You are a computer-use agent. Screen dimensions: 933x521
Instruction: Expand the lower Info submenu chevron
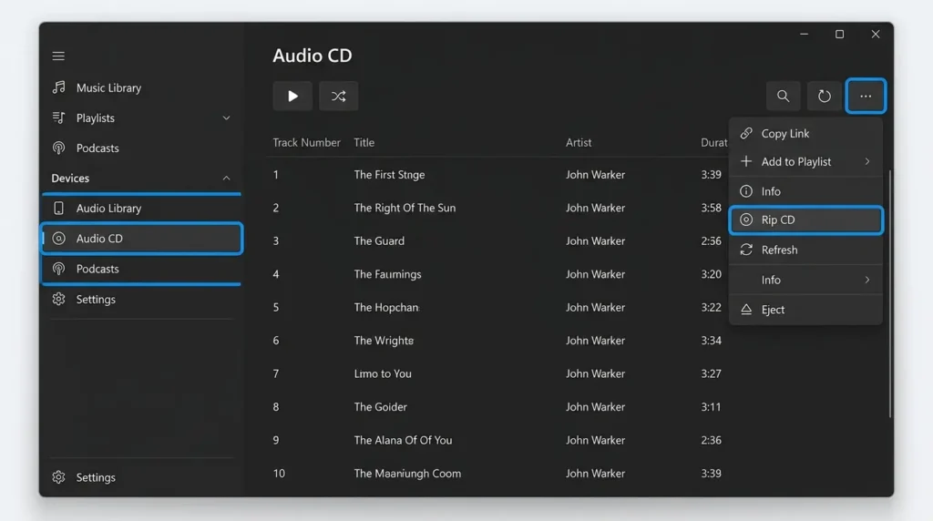tap(867, 280)
